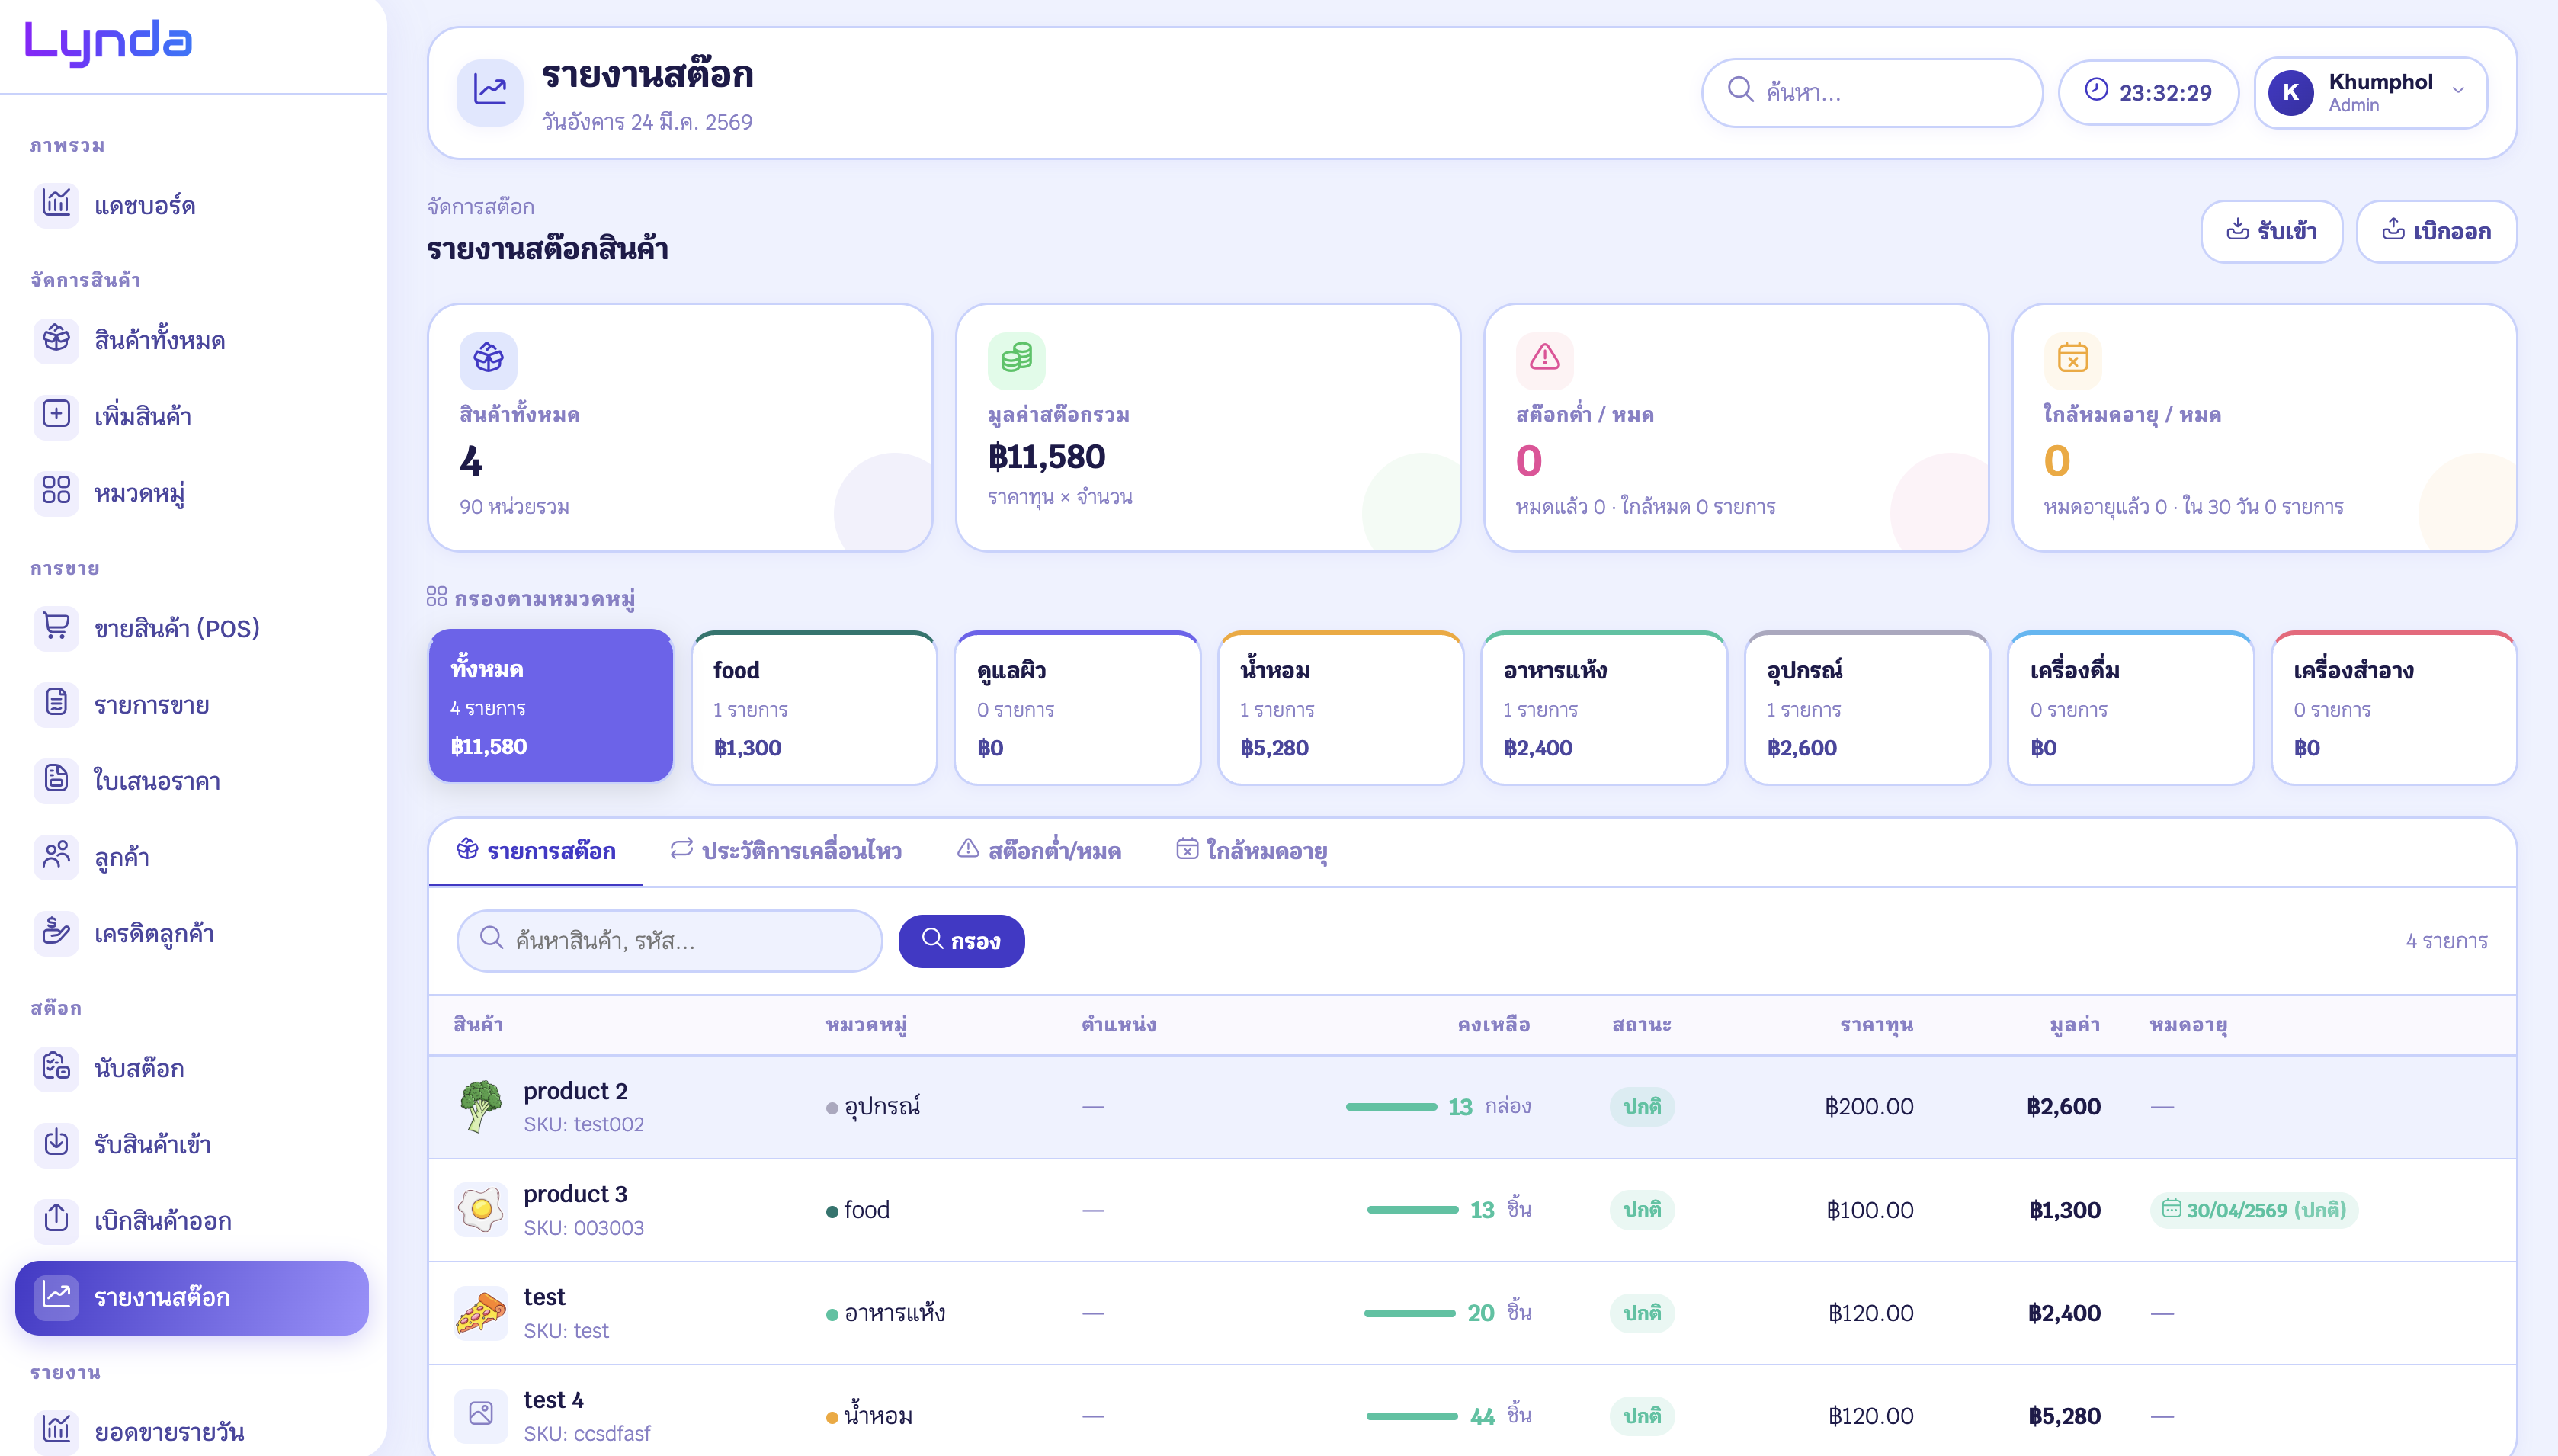Click the ค้นหาสินค้า product search field
This screenshot has height=1456, width=2558.
(670, 940)
